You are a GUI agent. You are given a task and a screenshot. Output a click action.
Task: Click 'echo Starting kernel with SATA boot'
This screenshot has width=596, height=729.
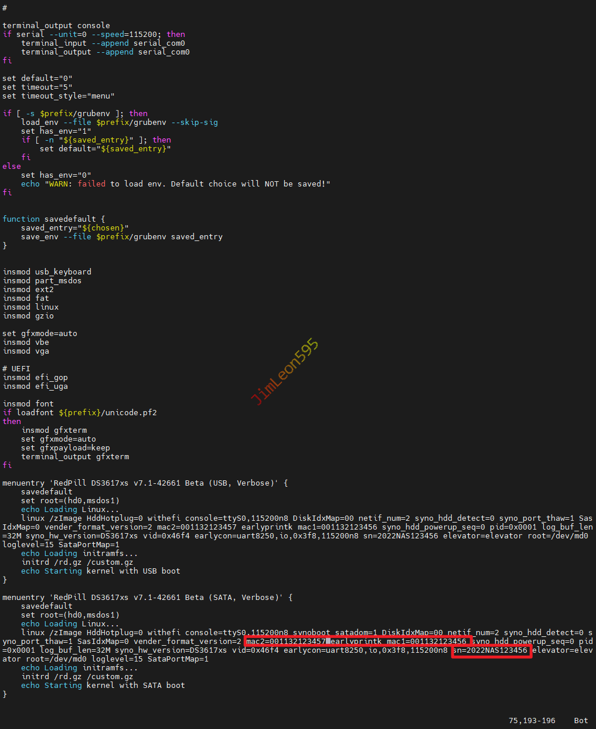coord(103,686)
